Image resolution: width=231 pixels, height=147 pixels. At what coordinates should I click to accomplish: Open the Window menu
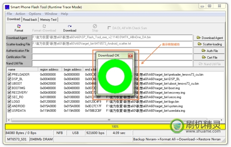[x=51, y=14]
